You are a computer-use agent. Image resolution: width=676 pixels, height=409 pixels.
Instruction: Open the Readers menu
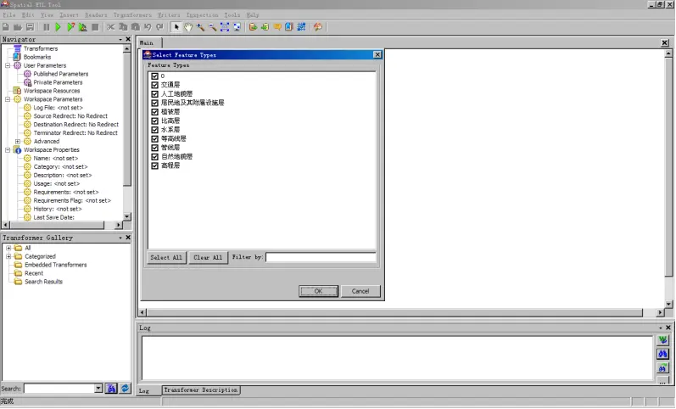tap(96, 14)
